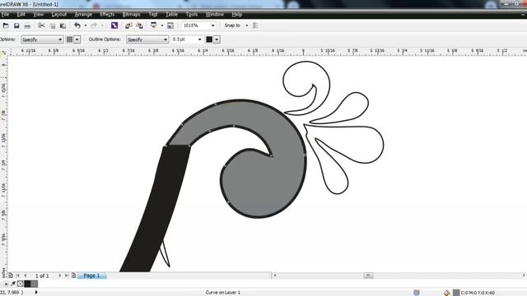The width and height of the screenshot is (527, 296).
Task: Select the Page 1 tab
Action: (x=91, y=275)
